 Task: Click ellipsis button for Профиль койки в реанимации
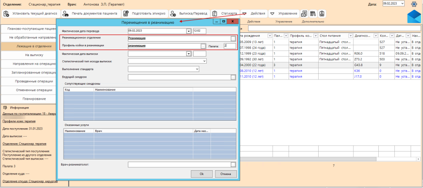click(204, 46)
